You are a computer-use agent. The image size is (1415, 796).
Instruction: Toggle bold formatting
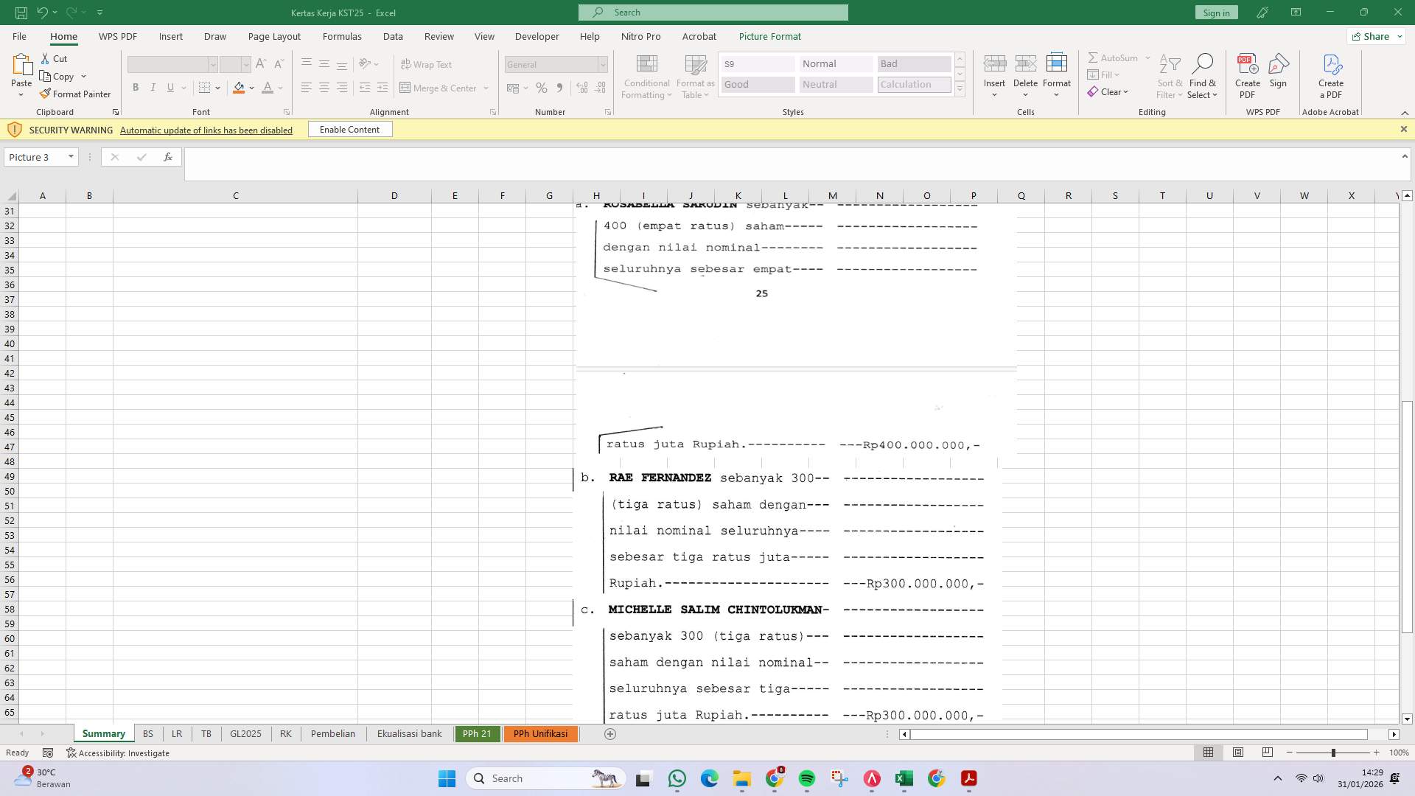(x=136, y=87)
